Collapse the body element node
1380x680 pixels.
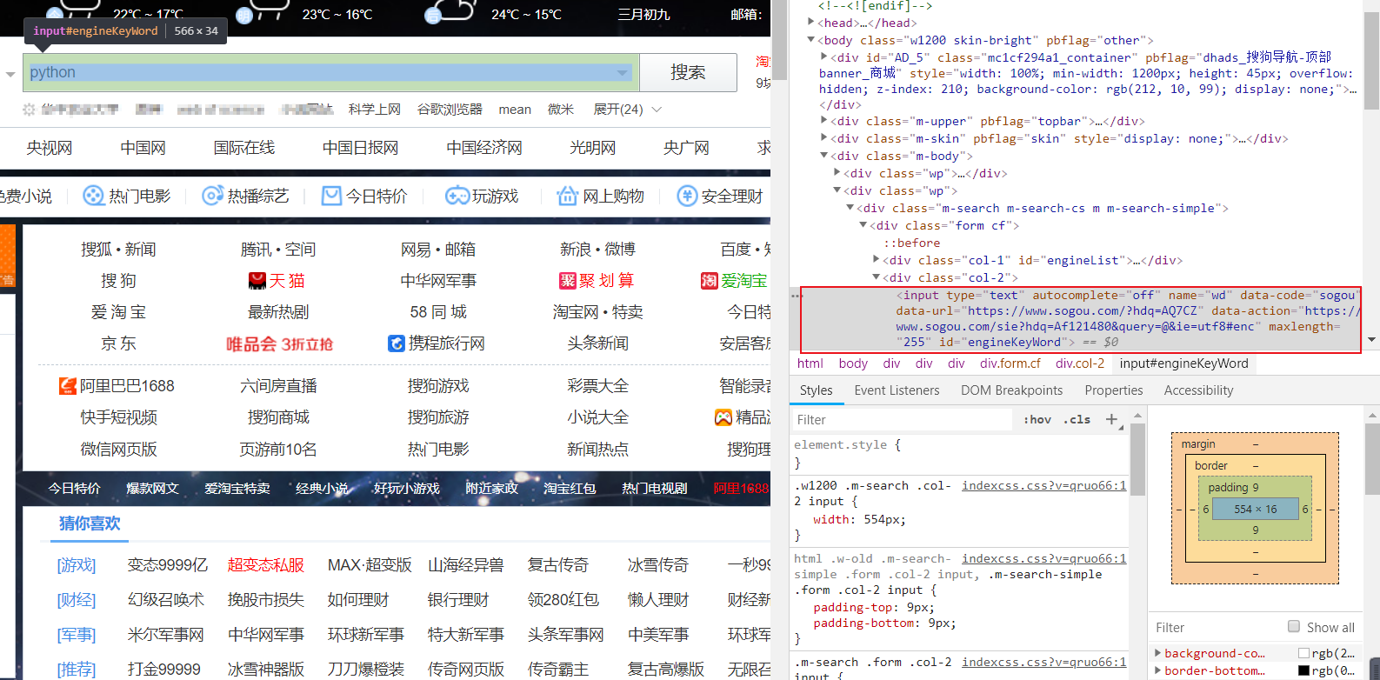coord(811,40)
